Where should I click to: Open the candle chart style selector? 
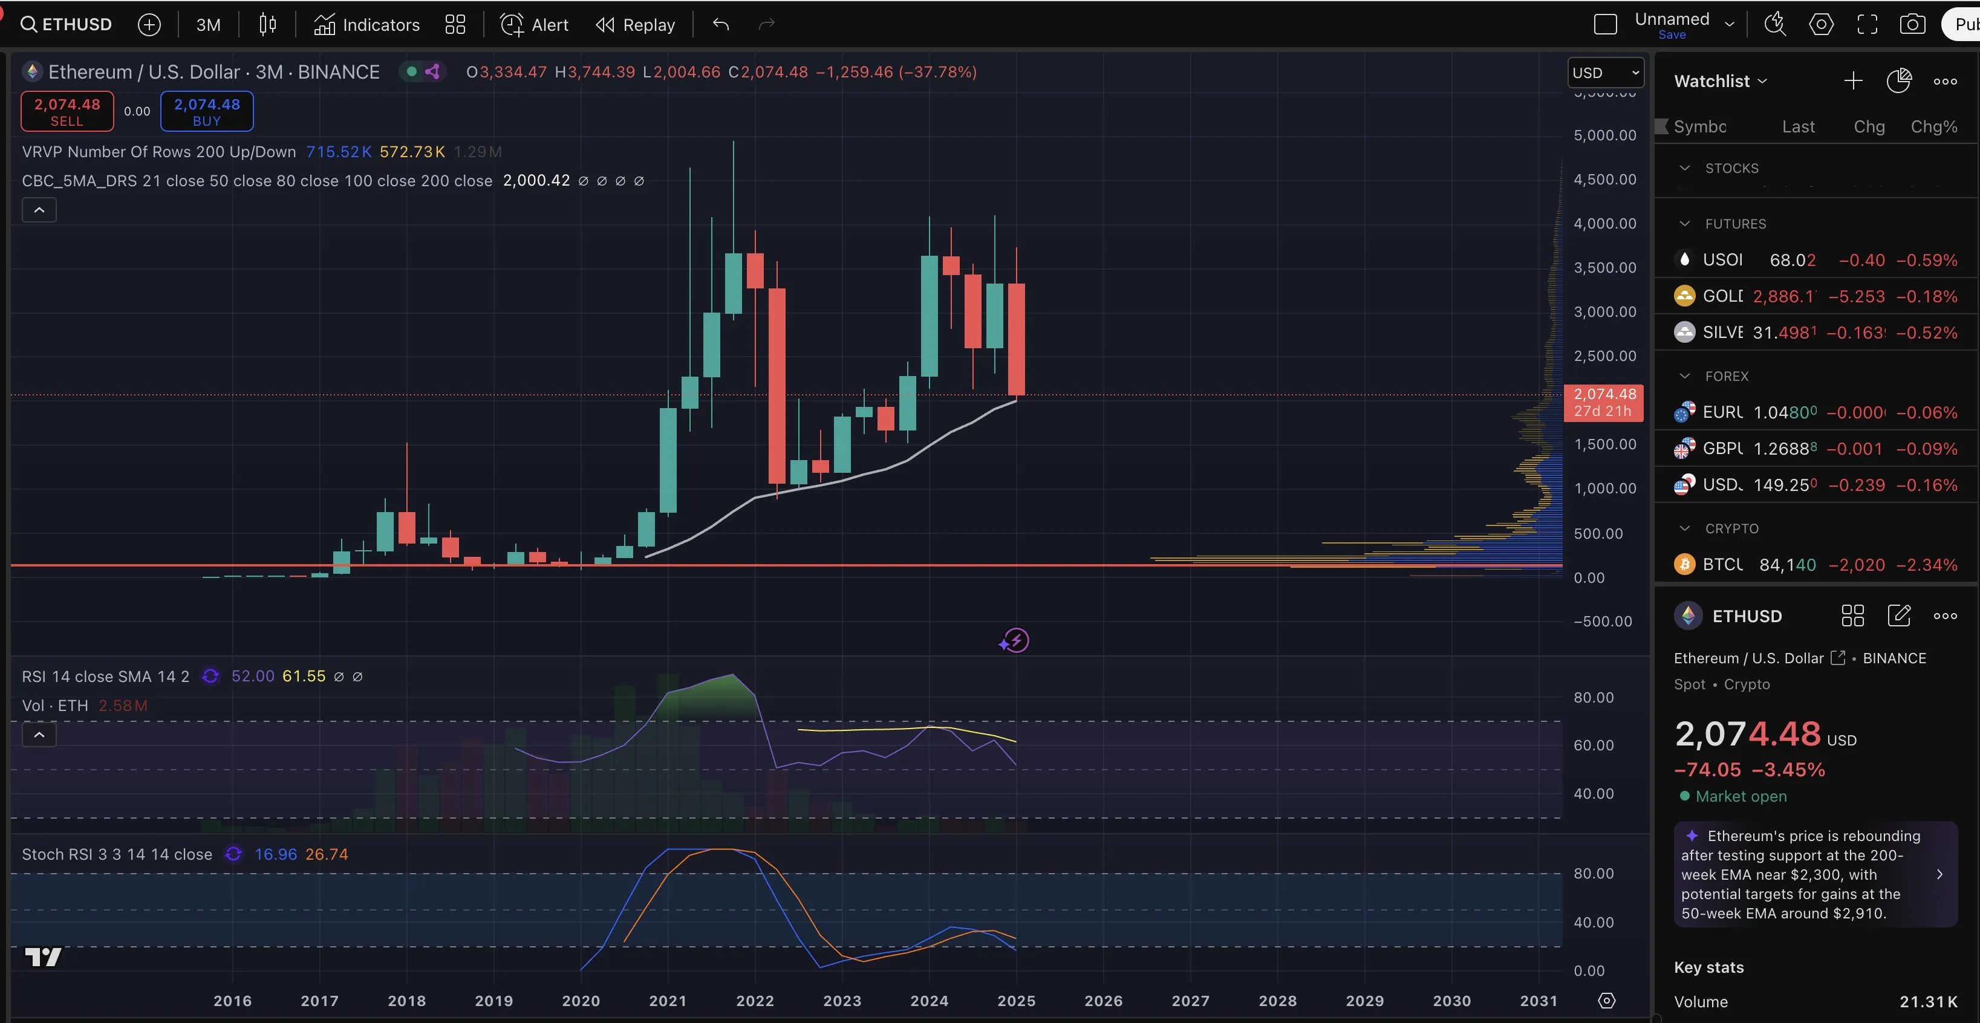[x=267, y=24]
